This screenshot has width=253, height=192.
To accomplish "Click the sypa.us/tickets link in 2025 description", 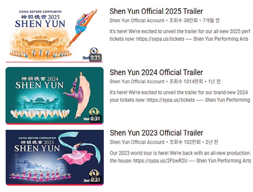I will (160, 39).
